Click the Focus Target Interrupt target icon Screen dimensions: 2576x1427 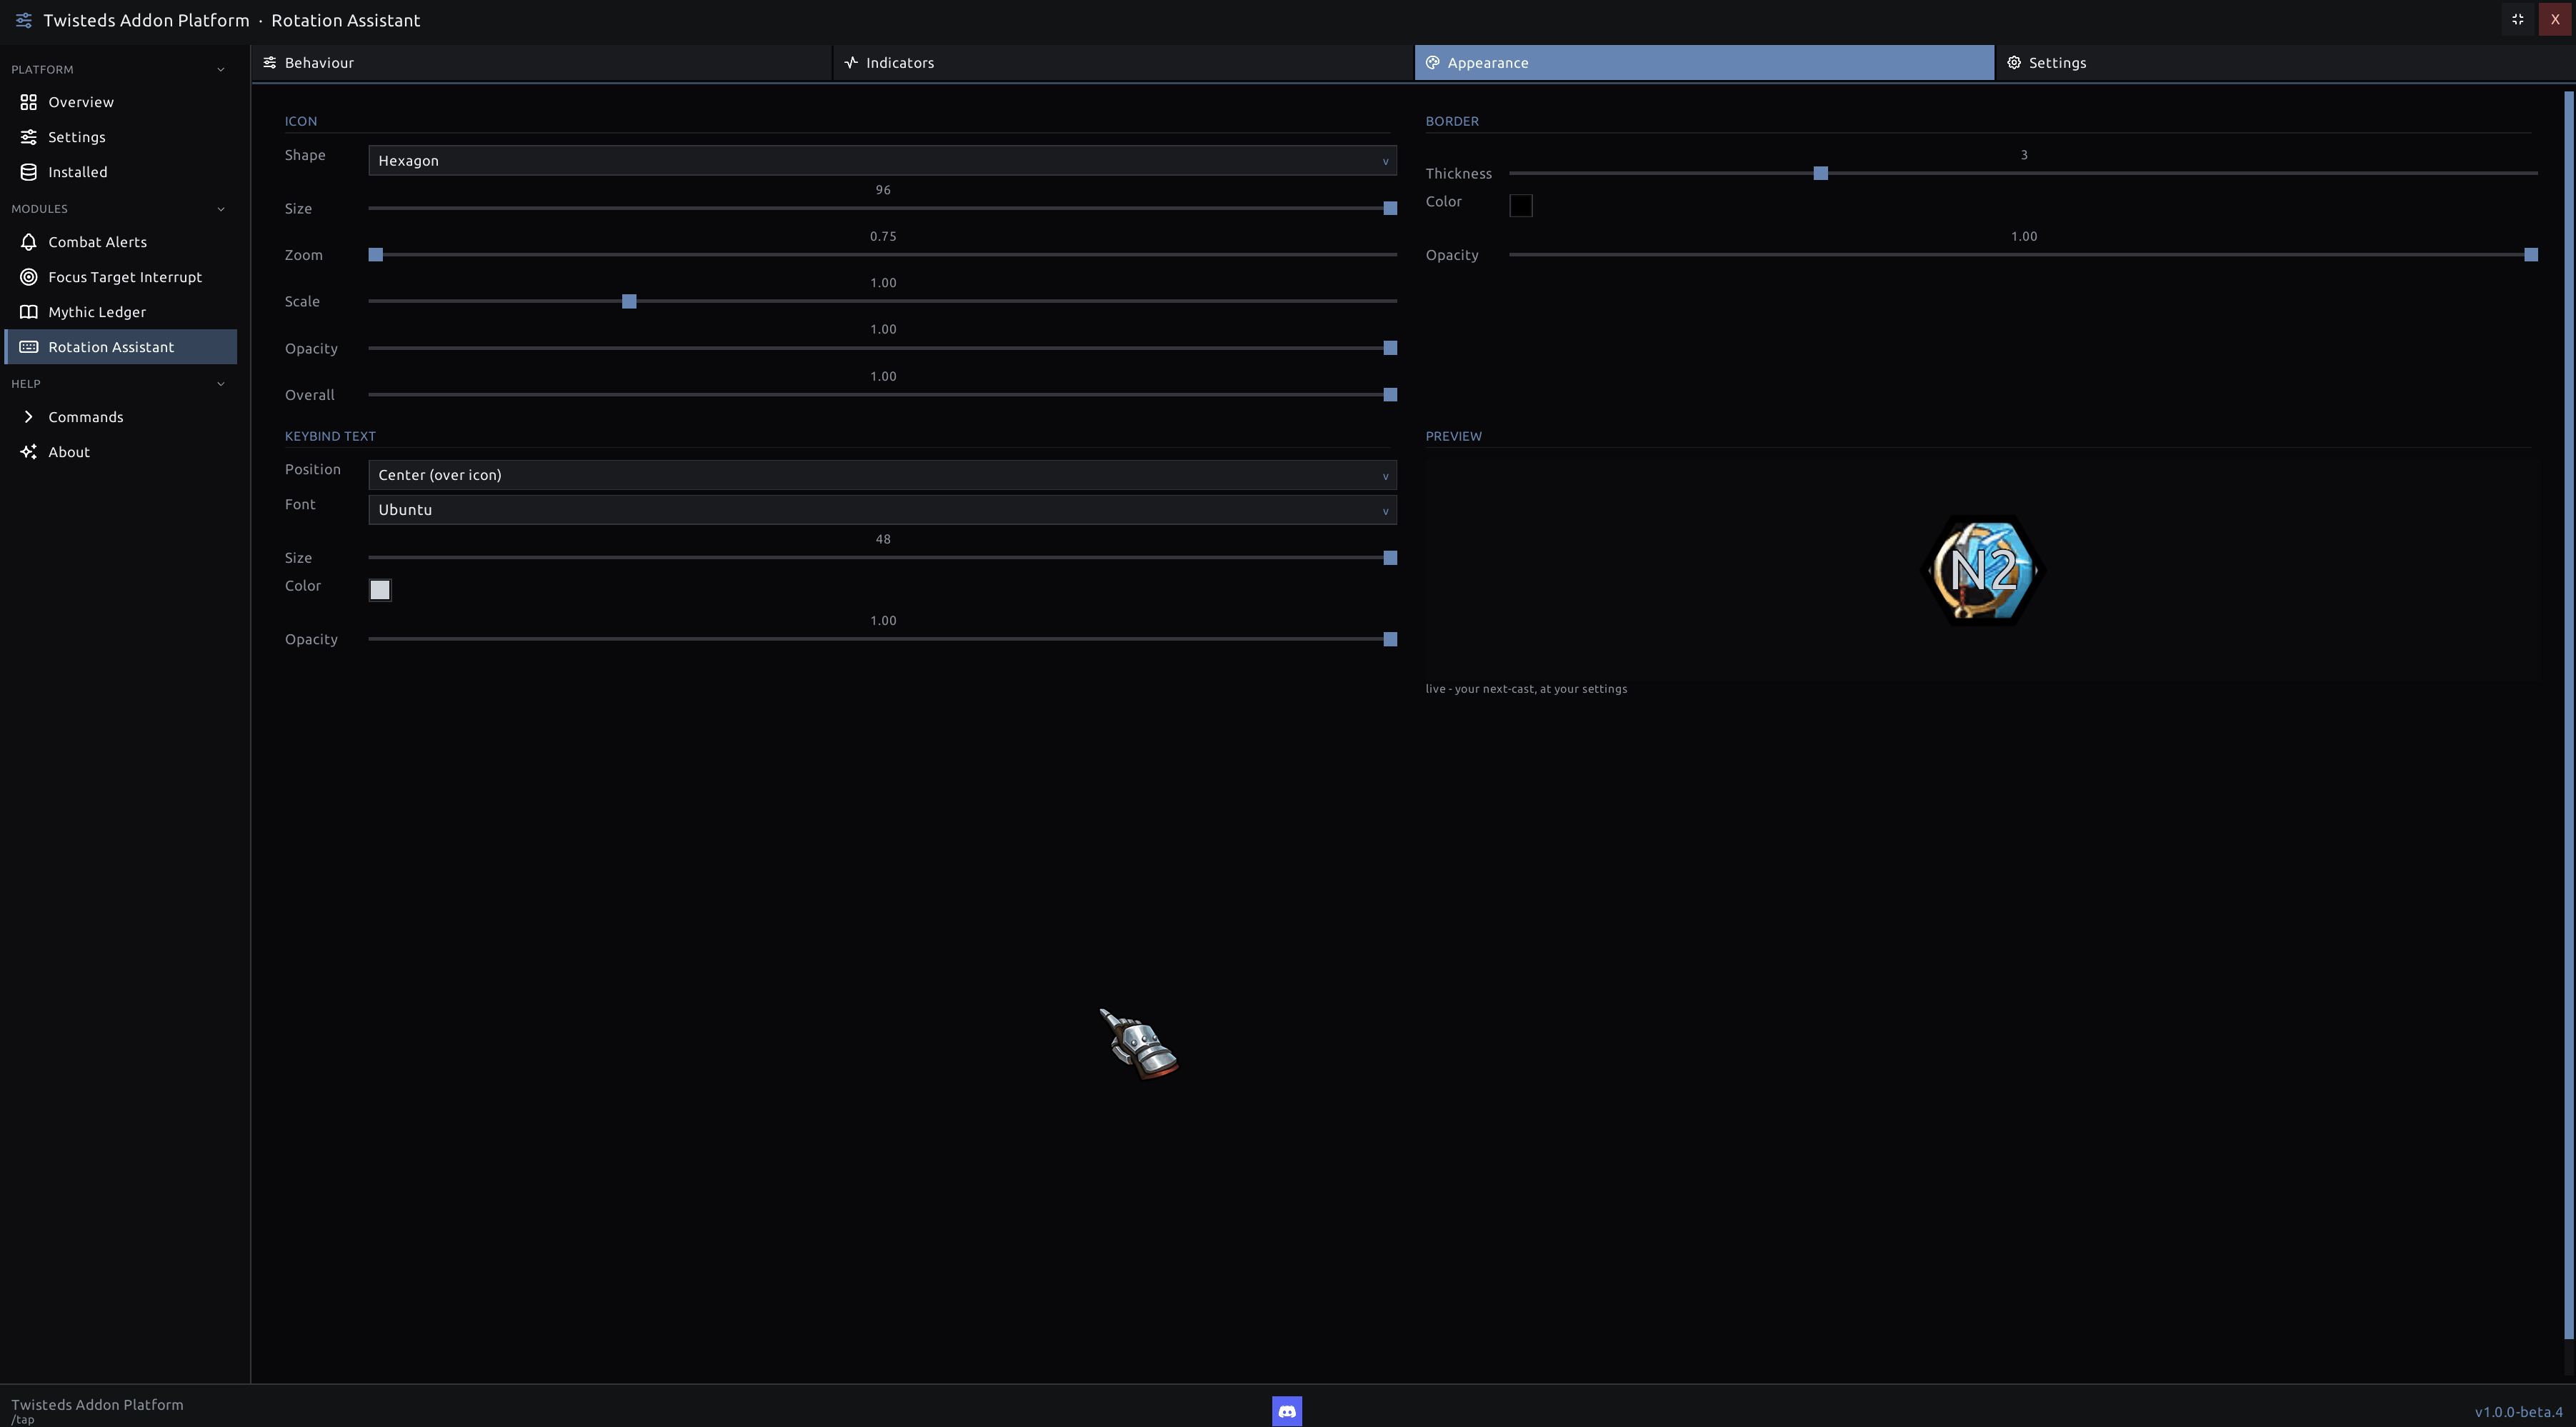coord(29,277)
